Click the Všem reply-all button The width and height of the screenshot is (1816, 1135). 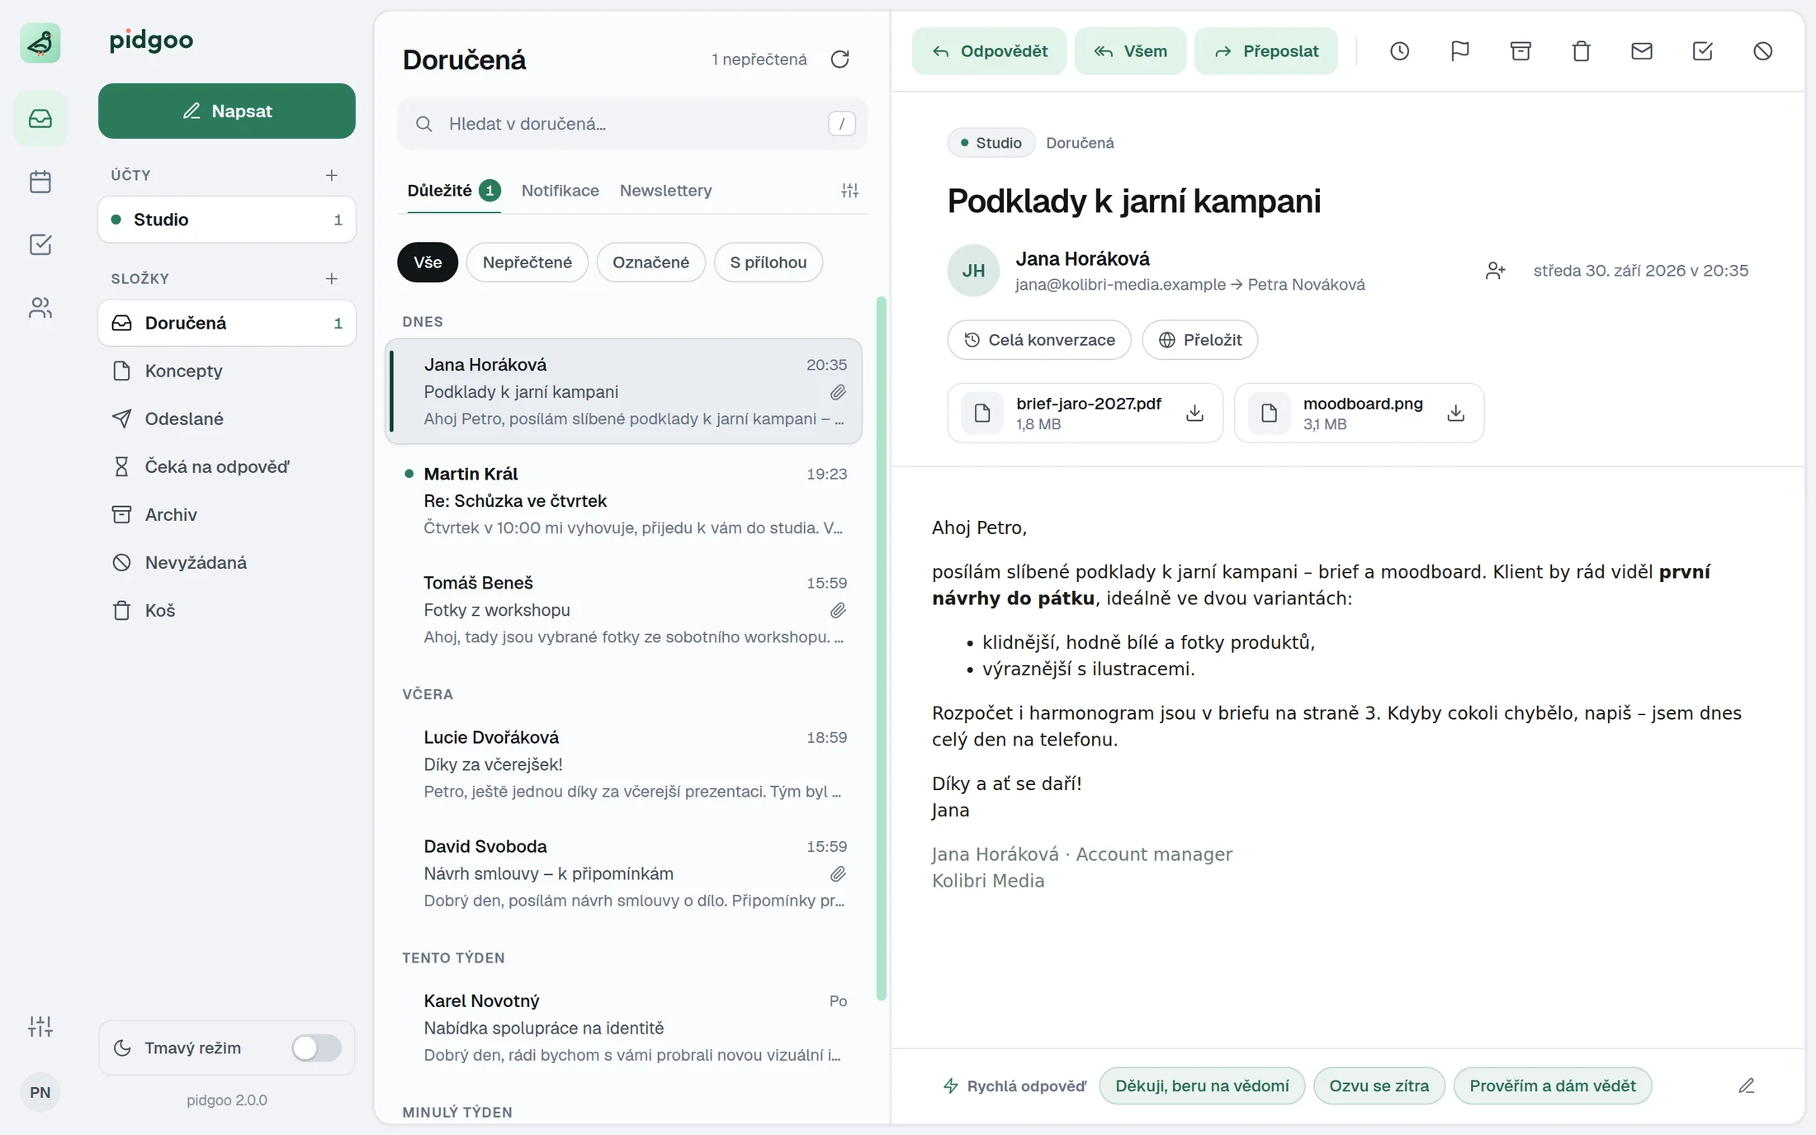(x=1130, y=51)
